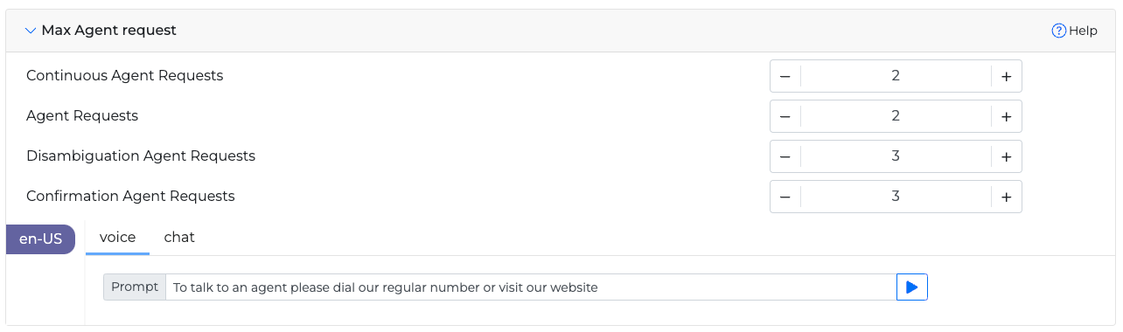Switch to the voice tab
This screenshot has height=332, width=1123.
pos(117,238)
